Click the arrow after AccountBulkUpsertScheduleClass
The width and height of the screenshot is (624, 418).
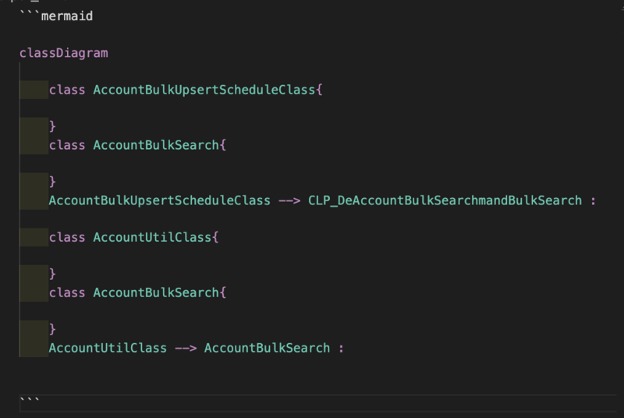tap(289, 200)
